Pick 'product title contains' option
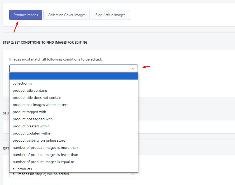 pos(74,90)
